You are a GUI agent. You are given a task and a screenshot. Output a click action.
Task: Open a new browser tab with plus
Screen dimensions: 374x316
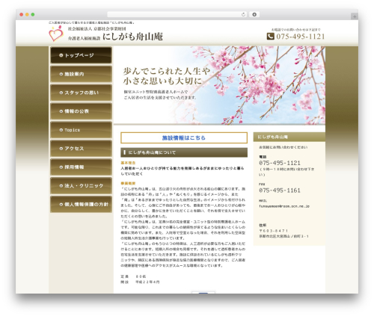(355, 16)
